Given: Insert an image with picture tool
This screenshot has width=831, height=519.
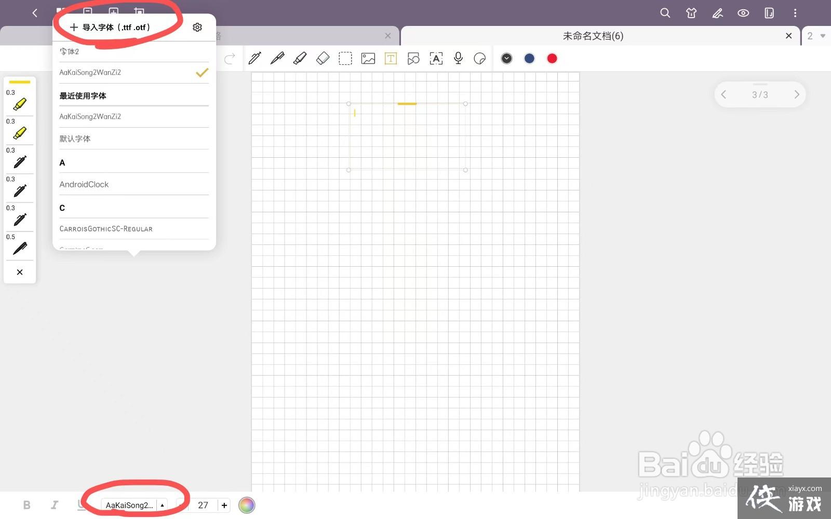Looking at the screenshot, I should coord(368,59).
